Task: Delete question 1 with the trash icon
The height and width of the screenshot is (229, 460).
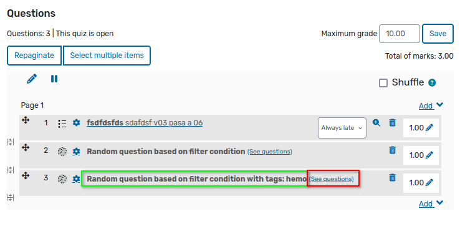Action: (392, 123)
